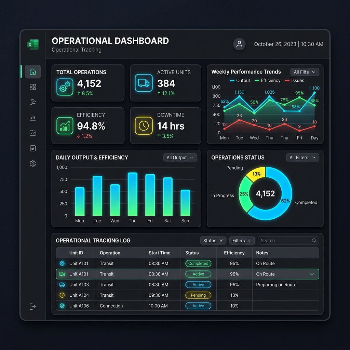The width and height of the screenshot is (350, 350).
Task: Click the truck icon in the highlighted A101 row
Action: tap(62, 274)
